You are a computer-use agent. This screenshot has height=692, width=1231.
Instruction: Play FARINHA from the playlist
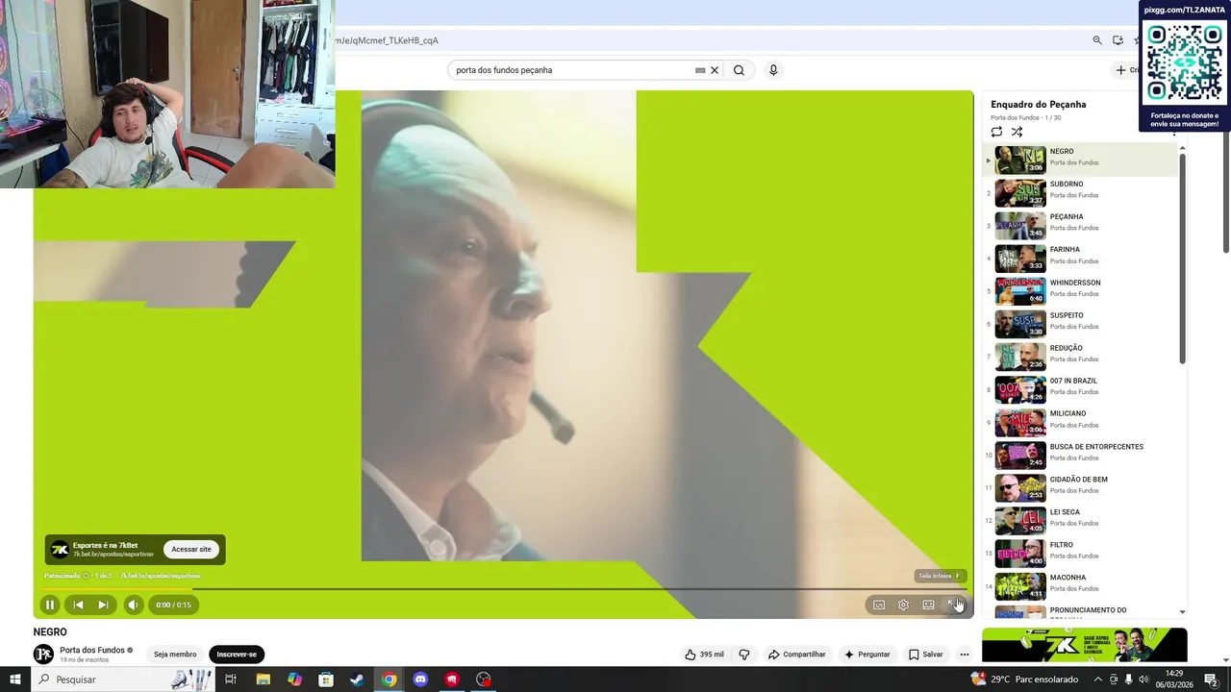tap(1080, 258)
